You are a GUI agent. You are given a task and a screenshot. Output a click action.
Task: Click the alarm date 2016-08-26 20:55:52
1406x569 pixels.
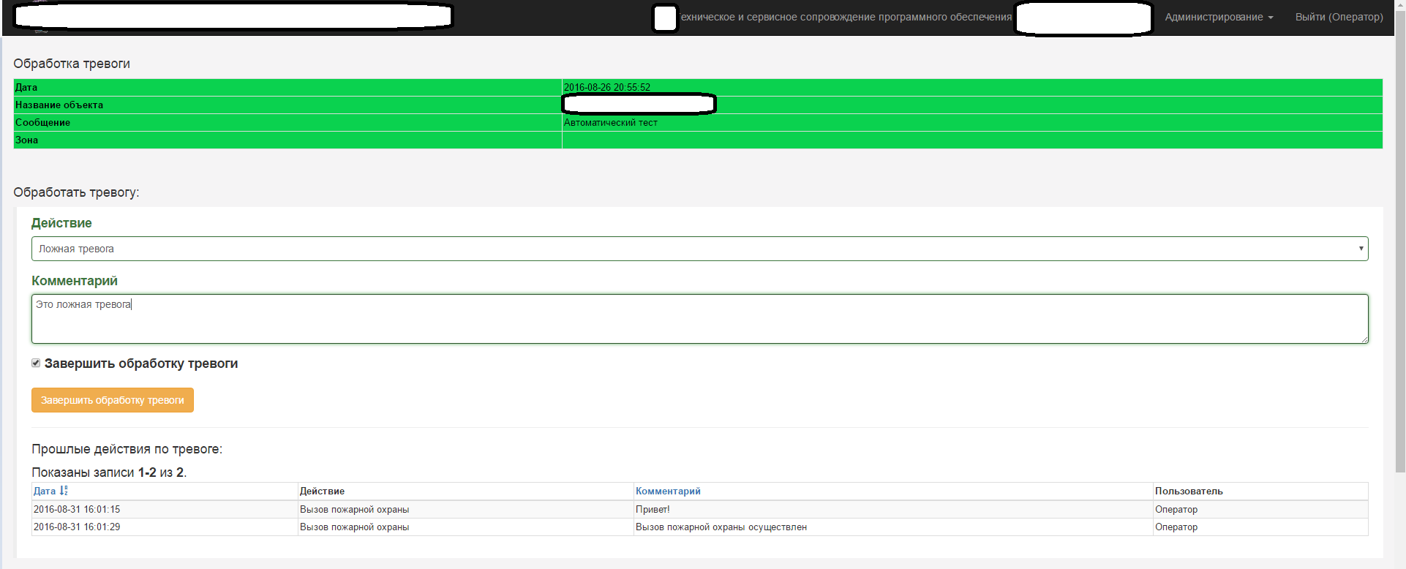[606, 87]
